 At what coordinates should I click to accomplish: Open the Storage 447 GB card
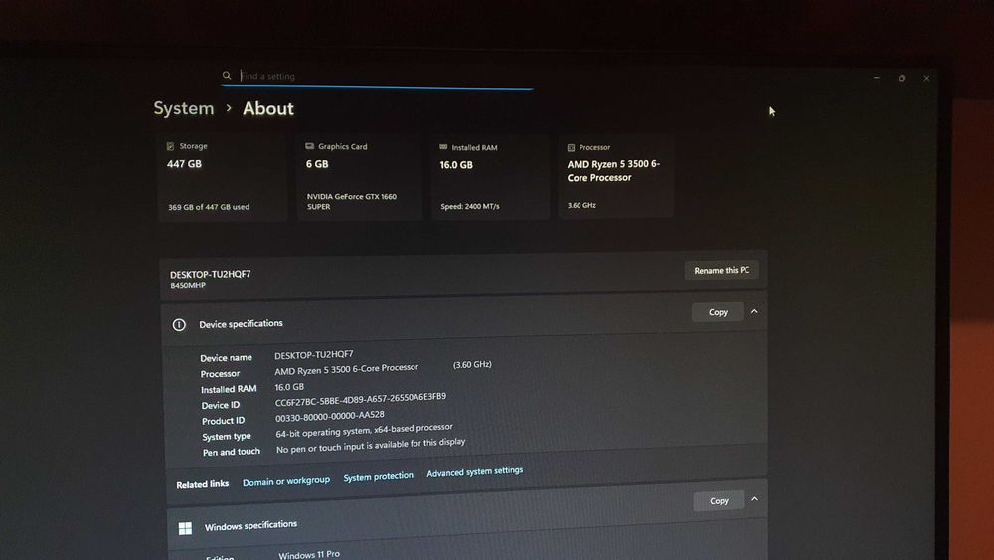(223, 178)
